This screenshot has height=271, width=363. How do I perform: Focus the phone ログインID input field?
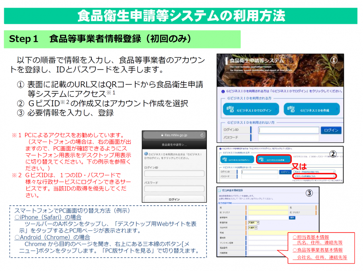point(174,174)
